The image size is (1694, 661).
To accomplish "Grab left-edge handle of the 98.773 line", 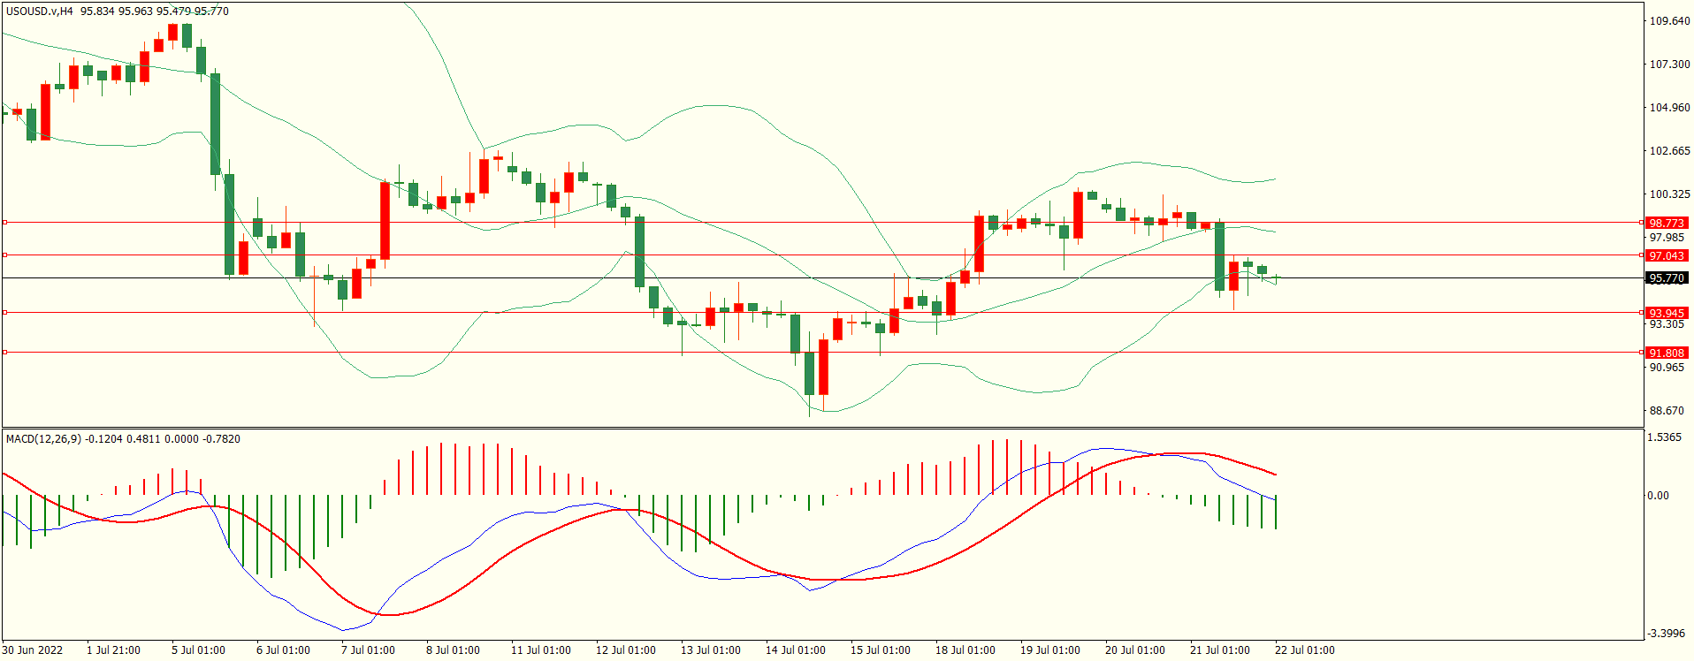I will point(5,223).
